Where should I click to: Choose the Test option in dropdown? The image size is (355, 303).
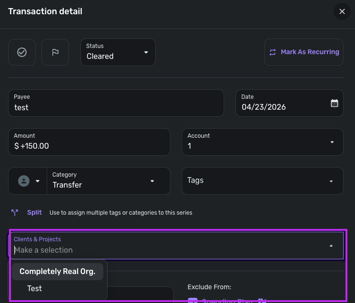(x=35, y=288)
